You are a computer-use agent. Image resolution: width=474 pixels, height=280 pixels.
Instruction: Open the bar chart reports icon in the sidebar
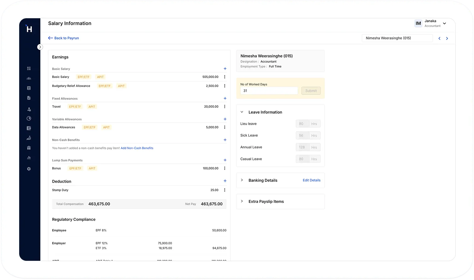click(29, 157)
